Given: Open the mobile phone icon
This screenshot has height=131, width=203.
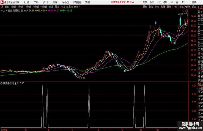Looking at the screenshot, I should (x=177, y=2).
